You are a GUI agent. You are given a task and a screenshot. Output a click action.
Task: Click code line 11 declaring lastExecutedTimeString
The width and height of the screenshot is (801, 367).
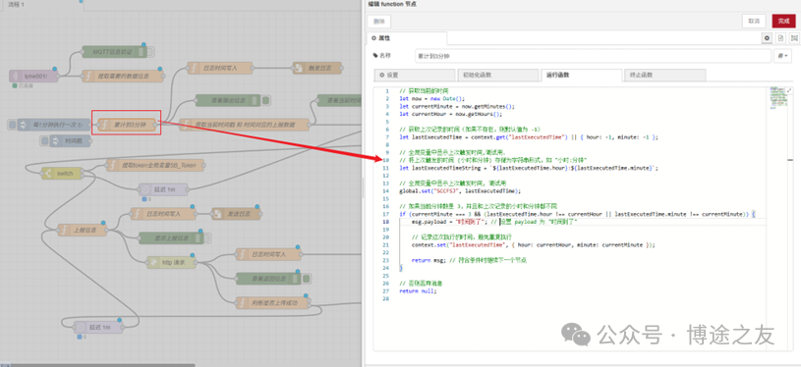(x=529, y=168)
